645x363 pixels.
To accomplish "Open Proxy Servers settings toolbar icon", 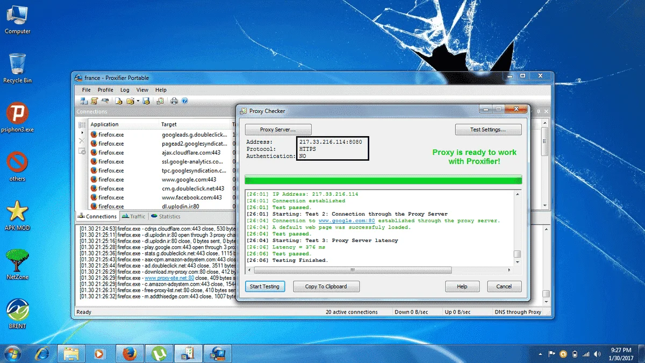I will [x=84, y=101].
